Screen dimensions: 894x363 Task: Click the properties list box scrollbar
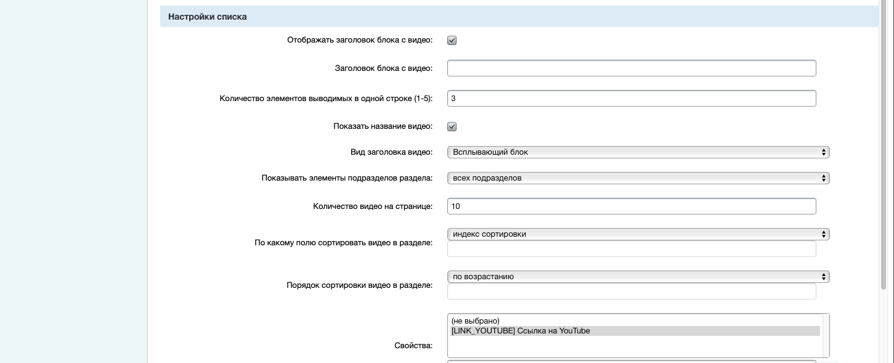click(826, 335)
